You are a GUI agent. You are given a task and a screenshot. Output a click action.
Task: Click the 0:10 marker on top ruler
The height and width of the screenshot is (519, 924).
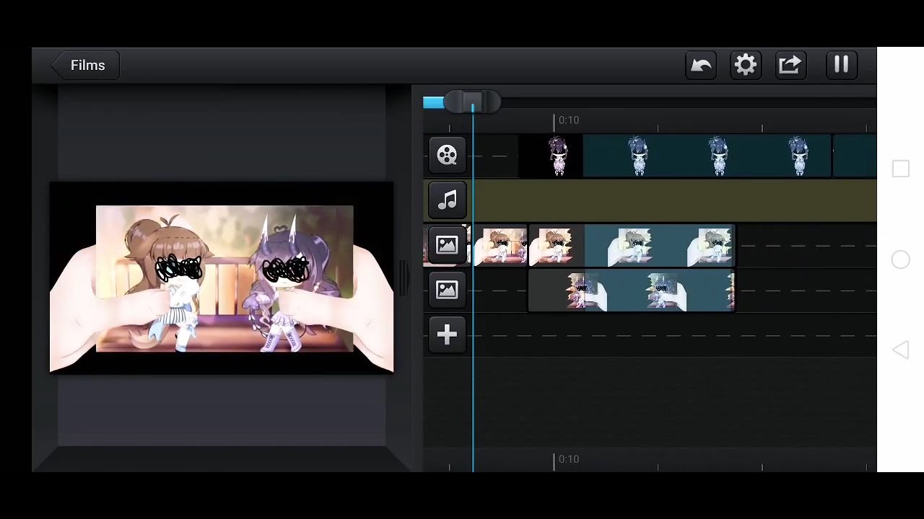(x=568, y=120)
